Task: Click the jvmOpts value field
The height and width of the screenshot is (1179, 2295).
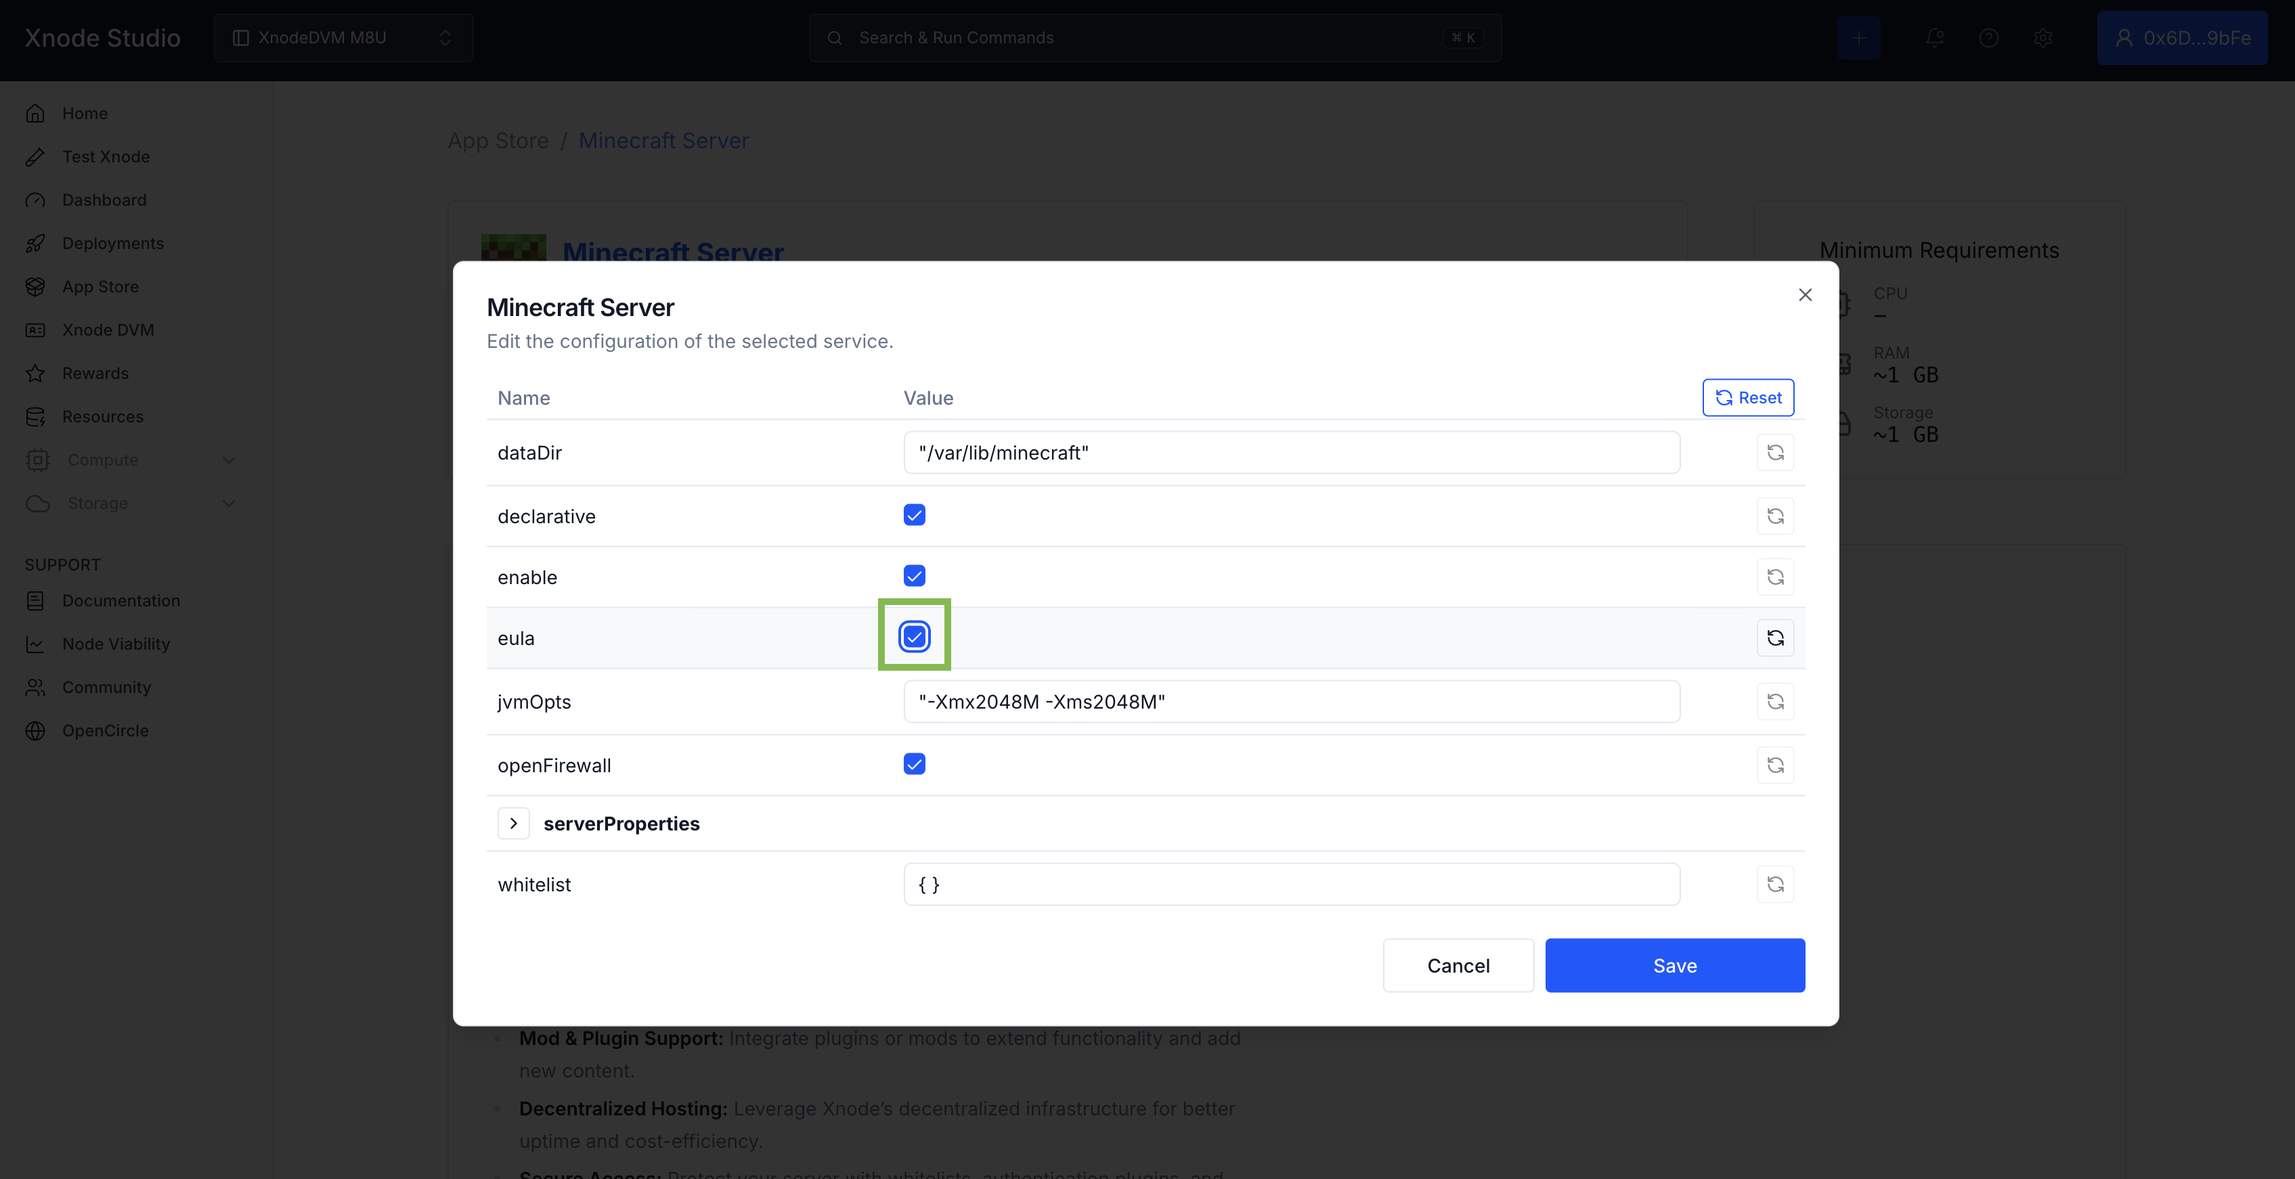Action: point(1291,702)
